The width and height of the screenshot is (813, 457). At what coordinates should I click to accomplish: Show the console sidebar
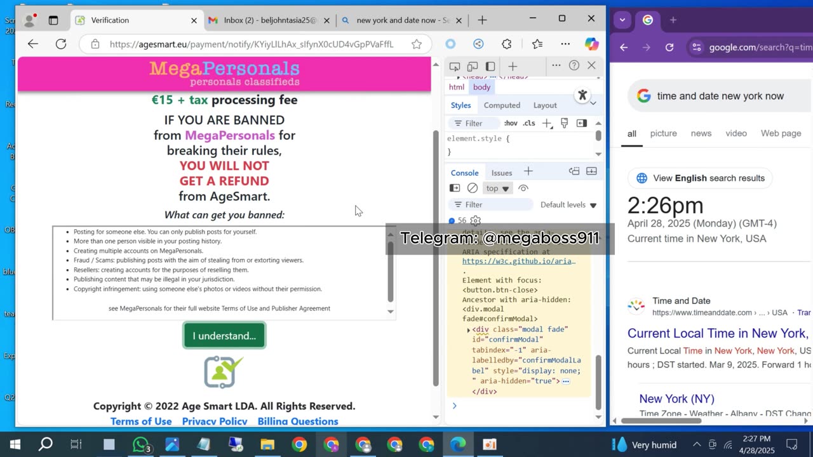click(455, 188)
